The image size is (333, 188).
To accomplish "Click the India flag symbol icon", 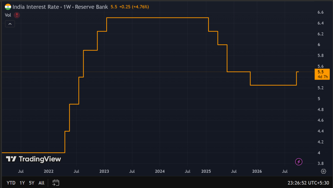I will 8,7.
